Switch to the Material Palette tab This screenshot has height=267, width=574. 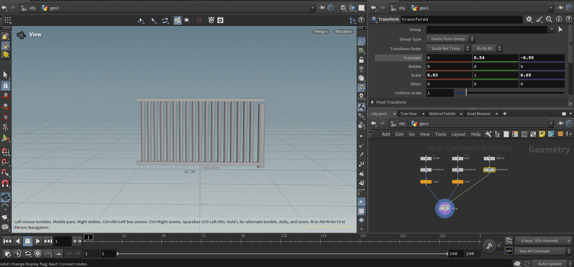pyautogui.click(x=442, y=114)
